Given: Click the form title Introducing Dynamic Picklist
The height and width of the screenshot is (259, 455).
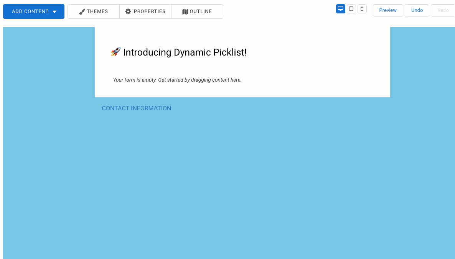Looking at the screenshot, I should tap(184, 52).
